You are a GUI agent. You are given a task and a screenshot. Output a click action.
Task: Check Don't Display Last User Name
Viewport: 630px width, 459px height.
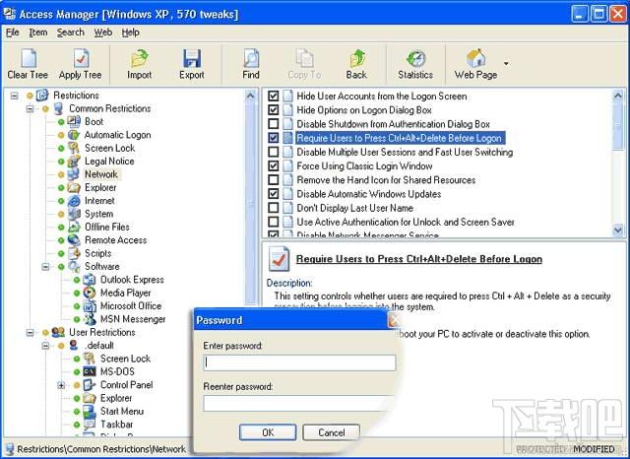click(x=274, y=208)
